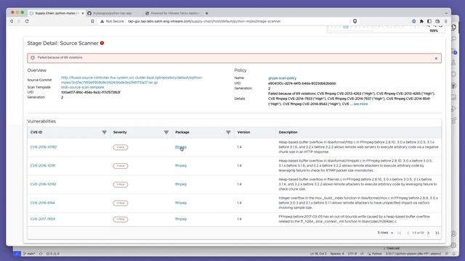Open the blob-source-scan-template link
465x261 pixels.
82,87
